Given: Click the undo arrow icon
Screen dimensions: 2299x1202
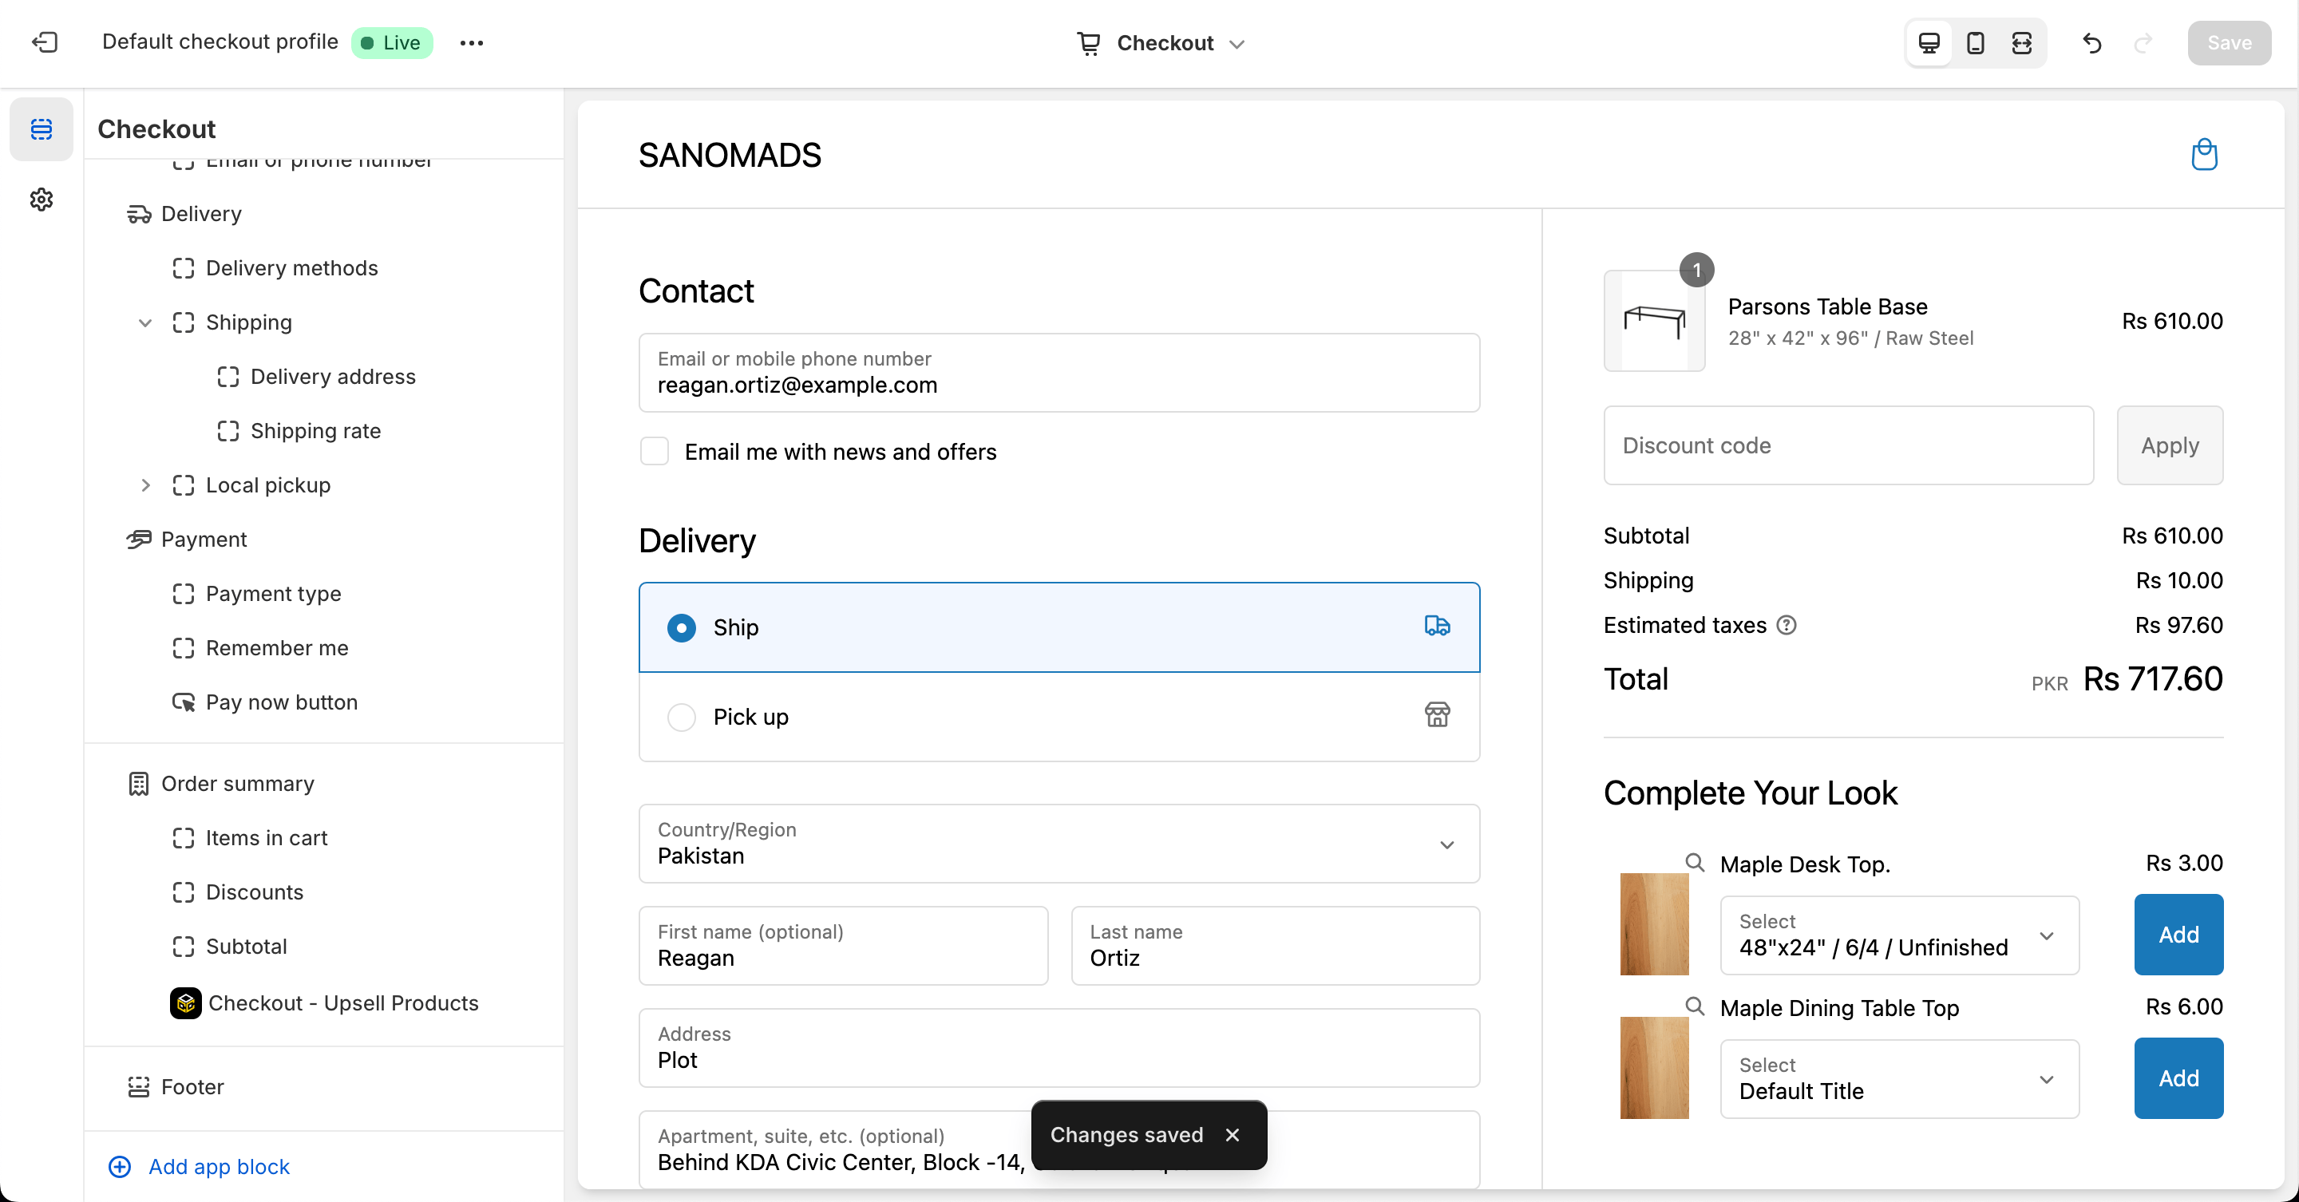Looking at the screenshot, I should click(2092, 43).
